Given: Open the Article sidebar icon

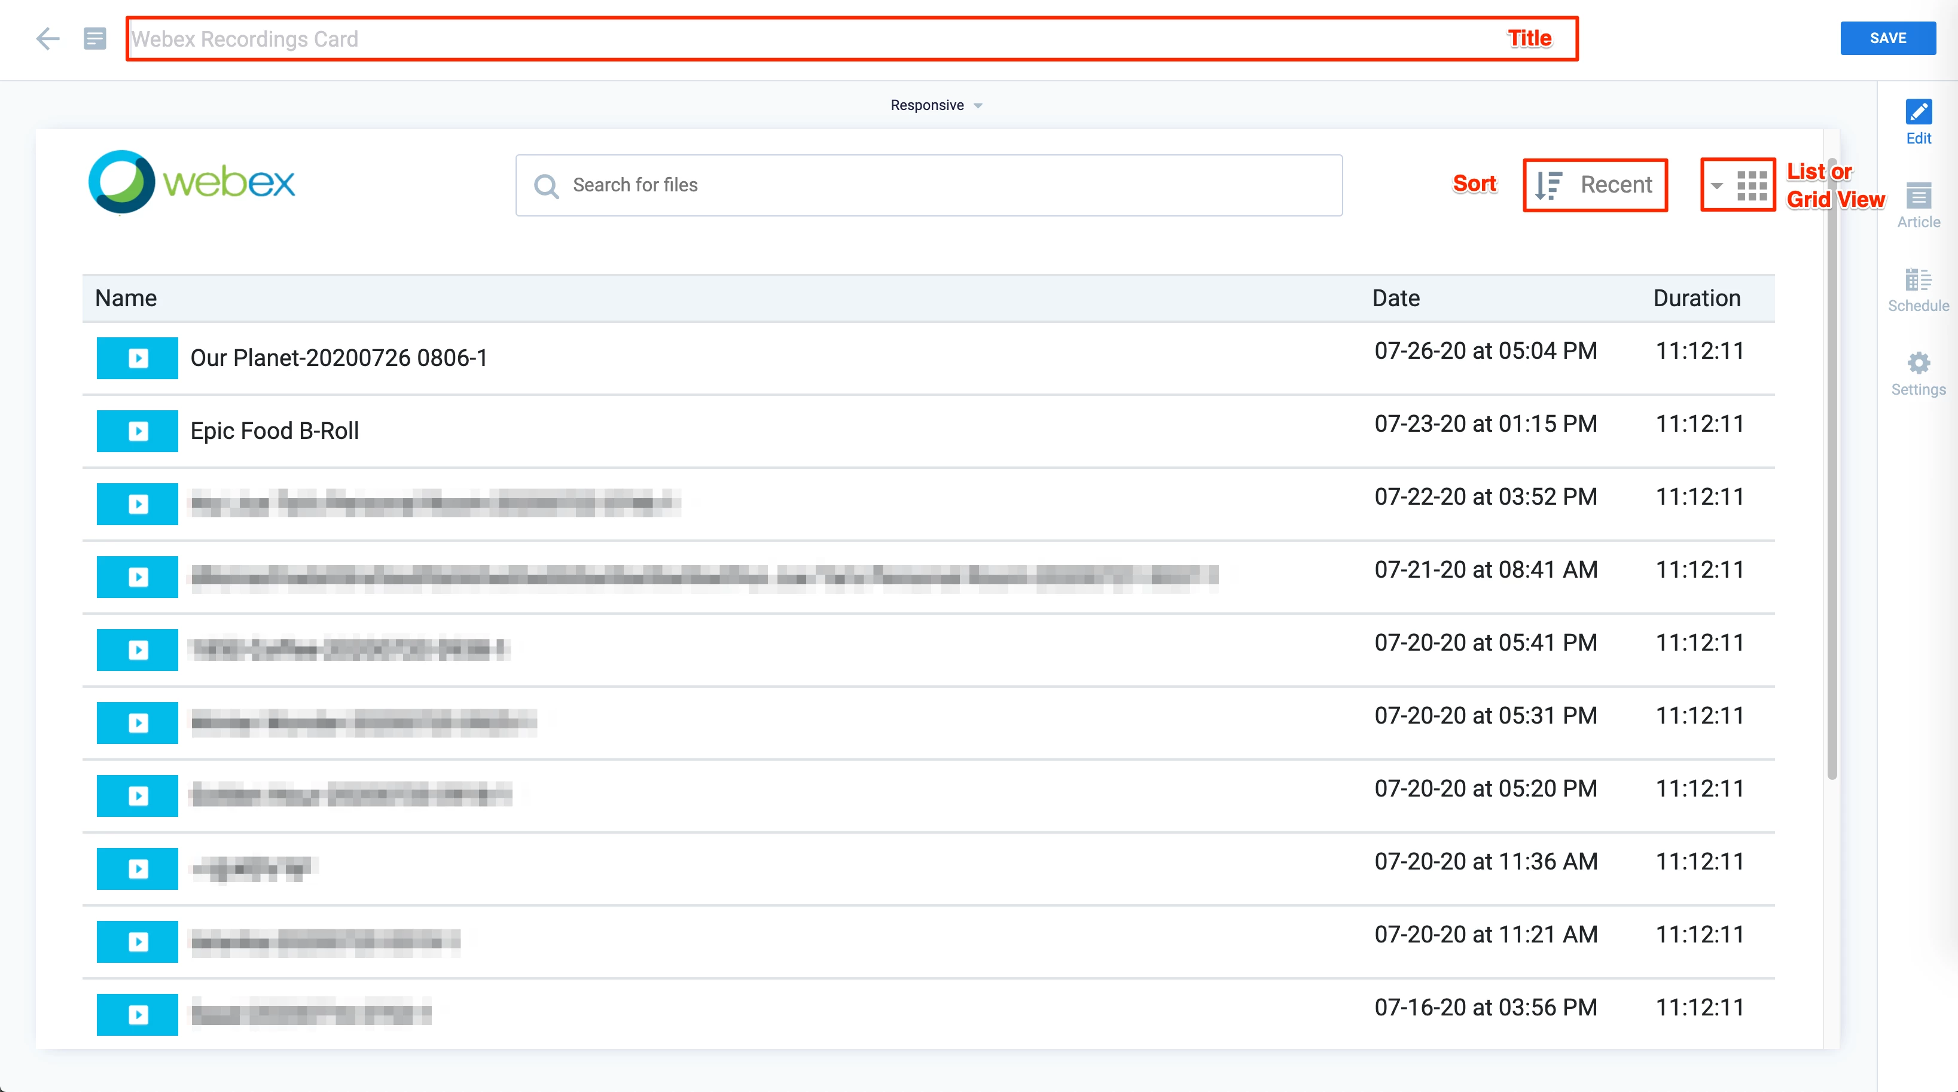Looking at the screenshot, I should click(1918, 196).
